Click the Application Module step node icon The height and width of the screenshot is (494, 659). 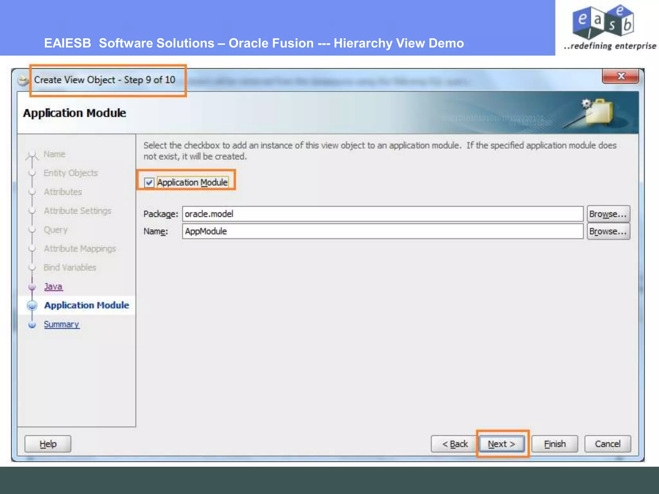click(x=32, y=305)
